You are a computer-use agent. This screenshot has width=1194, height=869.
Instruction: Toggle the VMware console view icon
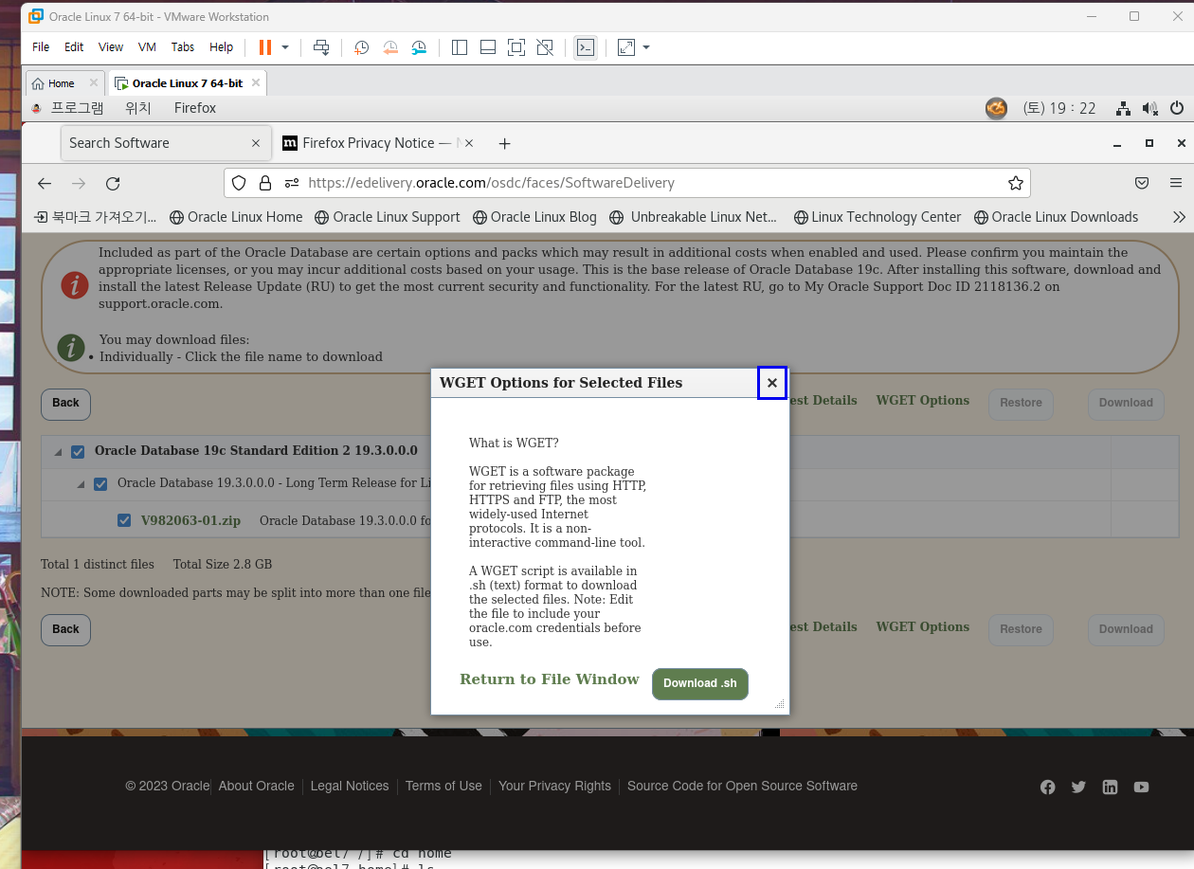coord(586,47)
